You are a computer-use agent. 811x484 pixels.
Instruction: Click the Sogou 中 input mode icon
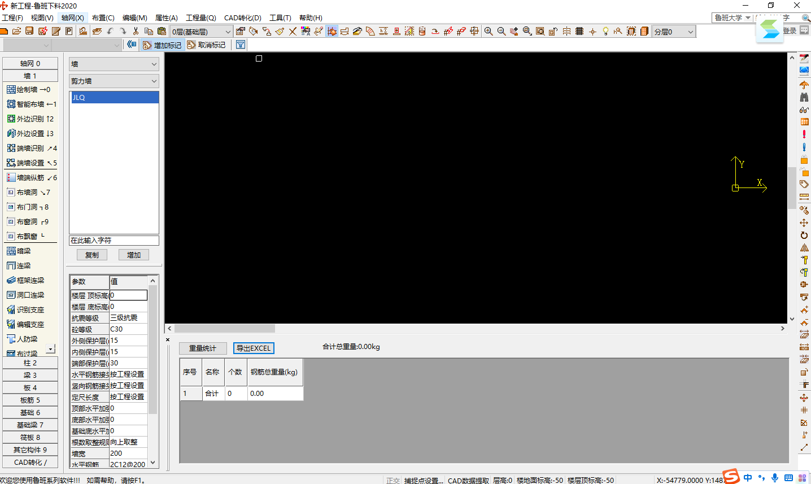click(x=748, y=478)
